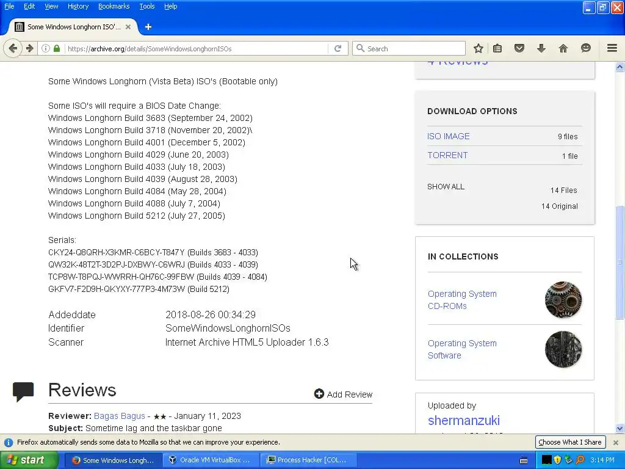Switch to Oracle VM VirtualBox taskbar item
This screenshot has height=469, width=625.
[211, 460]
